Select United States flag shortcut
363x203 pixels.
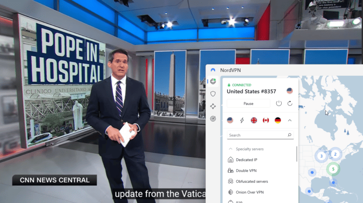click(x=230, y=120)
